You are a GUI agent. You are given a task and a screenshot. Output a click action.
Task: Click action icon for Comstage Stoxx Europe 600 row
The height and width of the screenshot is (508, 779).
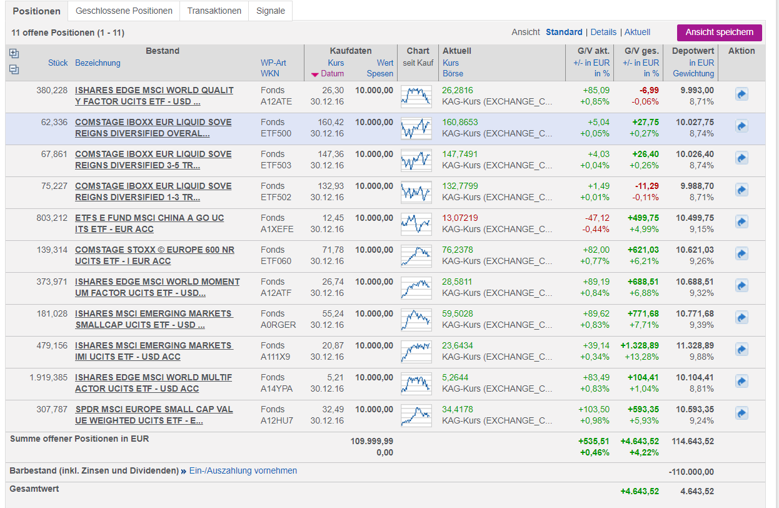click(x=741, y=254)
